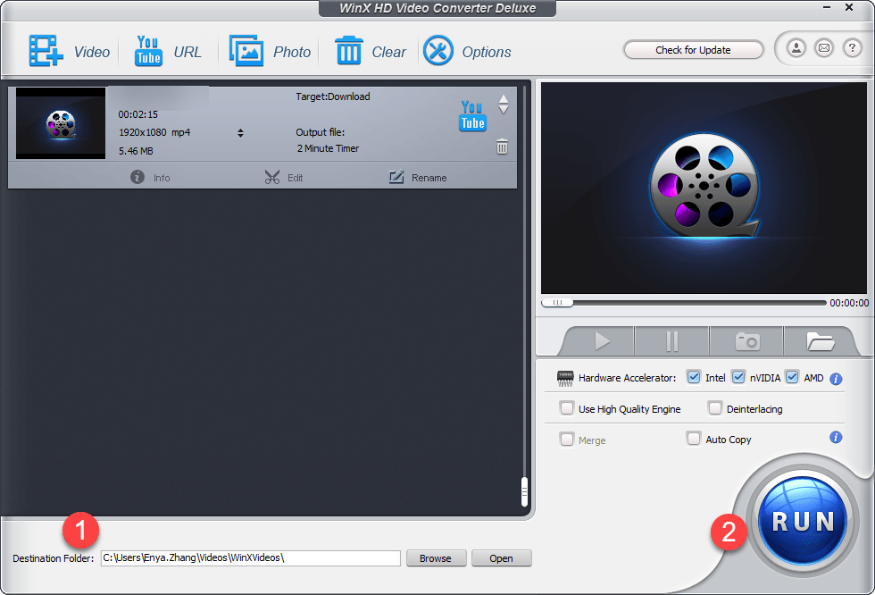This screenshot has width=875, height=595.
Task: Open the feedback mail icon
Action: click(824, 48)
